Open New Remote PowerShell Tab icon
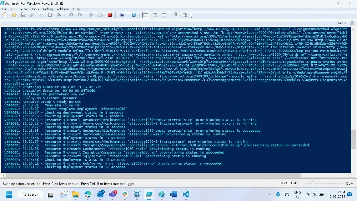 pos(122,15)
